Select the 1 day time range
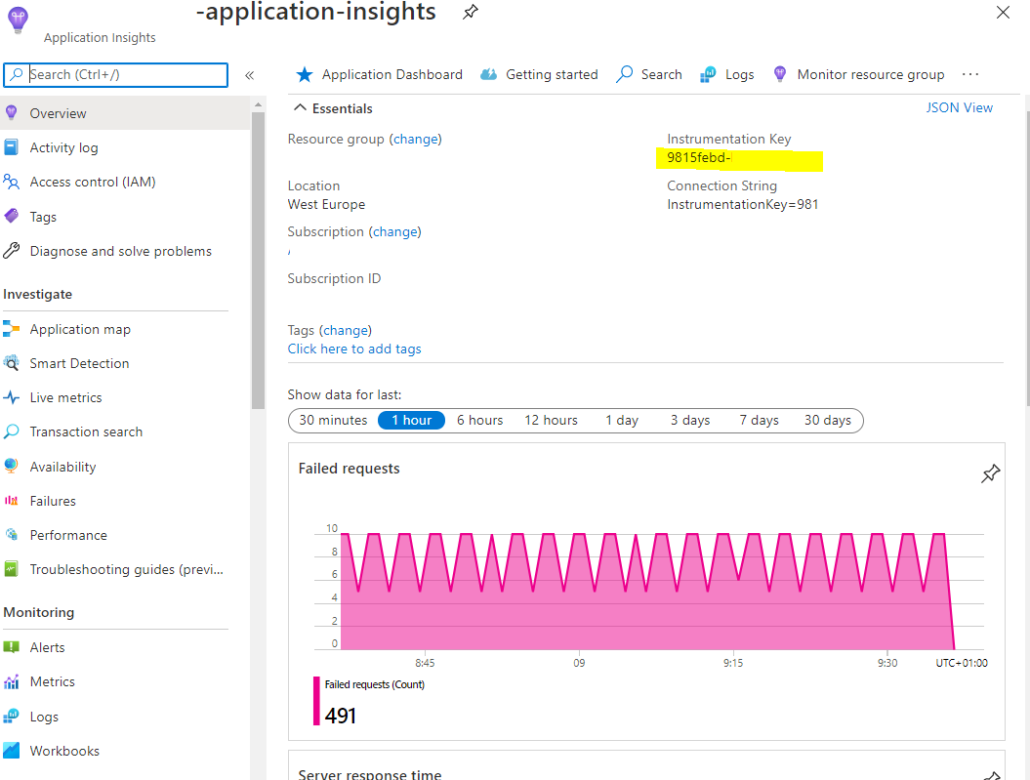The width and height of the screenshot is (1030, 780). click(x=622, y=420)
